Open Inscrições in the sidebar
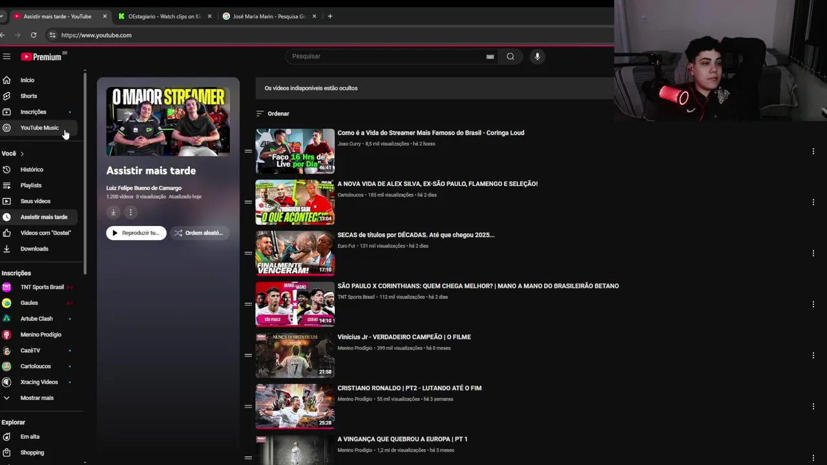The height and width of the screenshot is (465, 827). coord(34,112)
